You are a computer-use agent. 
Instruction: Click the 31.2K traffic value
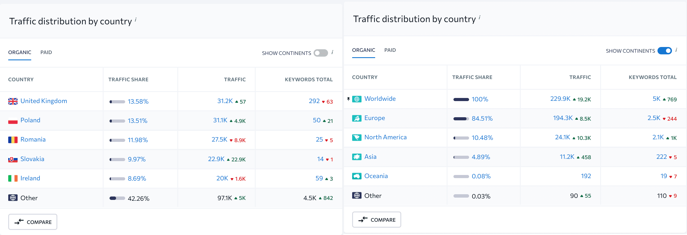[225, 101]
